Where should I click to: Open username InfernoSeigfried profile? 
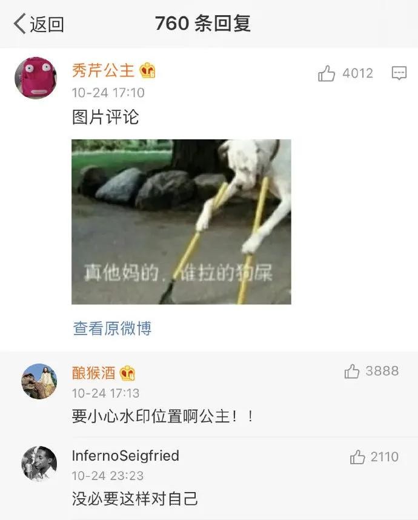[125, 456]
